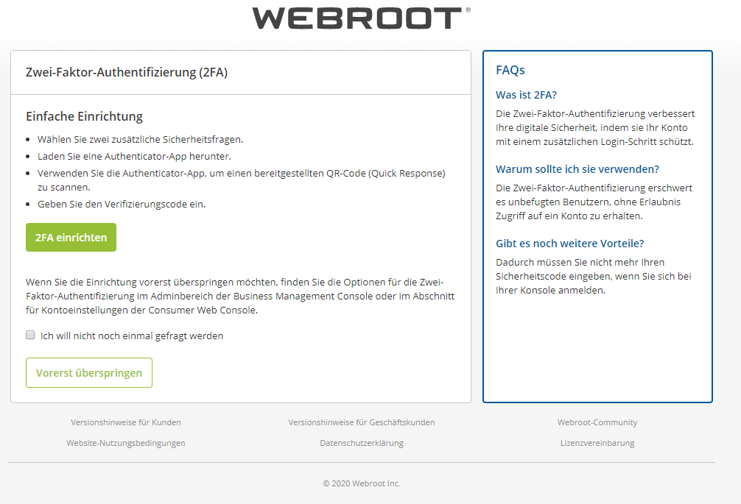Image resolution: width=741 pixels, height=504 pixels.
Task: Open Versionshinweise für Geschäftskunden link
Action: click(x=362, y=422)
